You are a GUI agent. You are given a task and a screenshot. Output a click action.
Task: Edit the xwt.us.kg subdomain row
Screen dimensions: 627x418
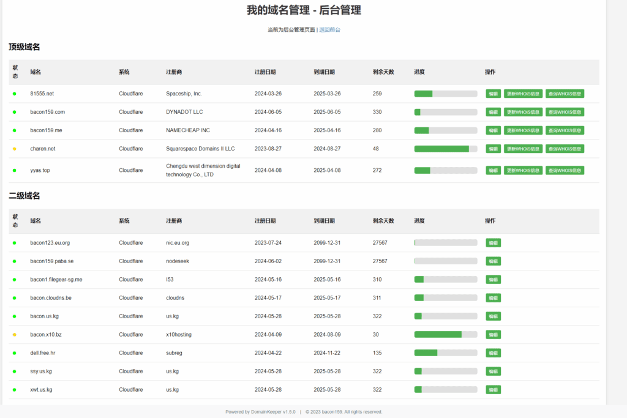tap(493, 390)
